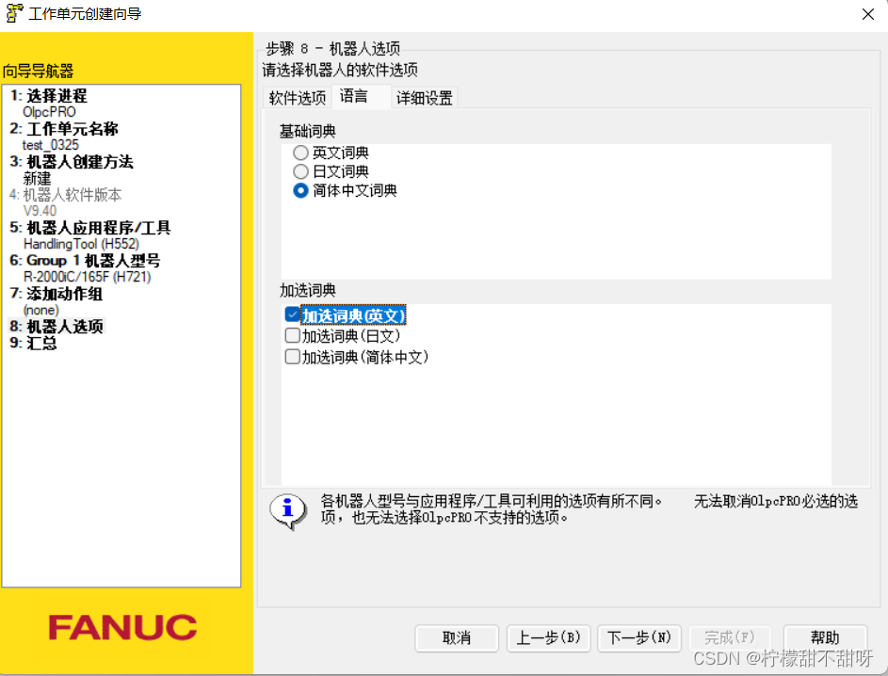888x676 pixels.
Task: Go to step 2: 工作单元名称
Action: coord(64,129)
